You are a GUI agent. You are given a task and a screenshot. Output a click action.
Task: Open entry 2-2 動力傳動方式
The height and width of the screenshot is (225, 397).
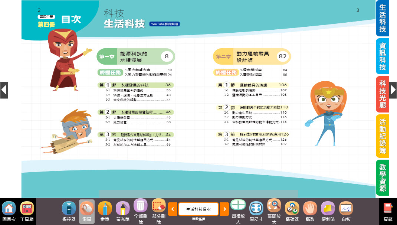point(256,117)
